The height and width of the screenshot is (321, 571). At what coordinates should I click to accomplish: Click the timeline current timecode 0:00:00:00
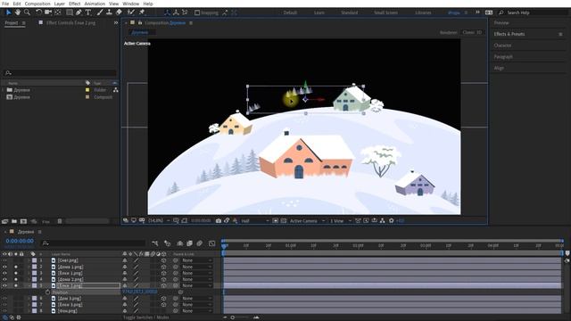(20, 241)
